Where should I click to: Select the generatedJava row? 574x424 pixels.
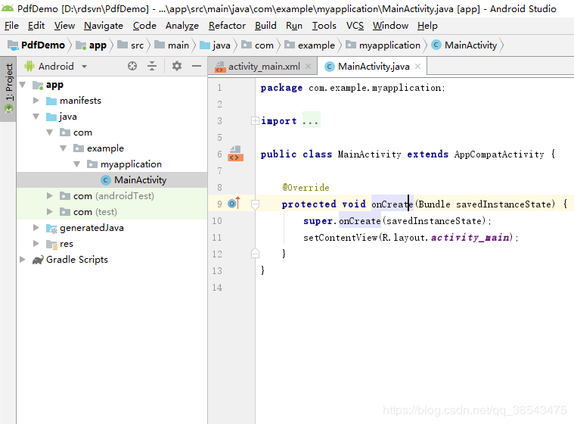[112, 228]
